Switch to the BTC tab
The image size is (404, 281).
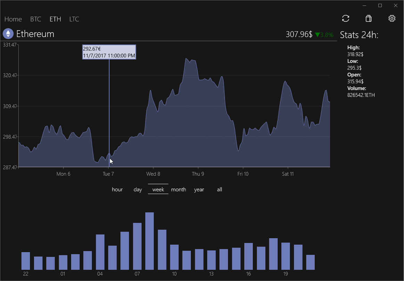[35, 19]
